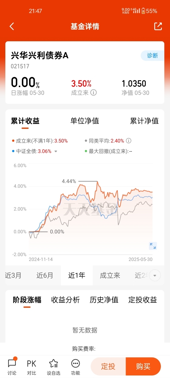Switch to 累计净值 tab
Image resolution: width=170 pixels, height=378 pixels.
pos(144,121)
